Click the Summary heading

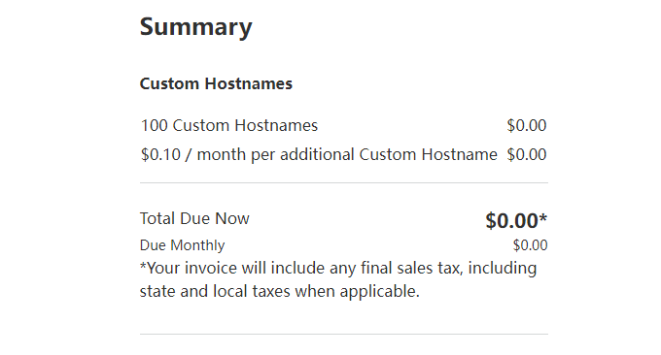196,27
